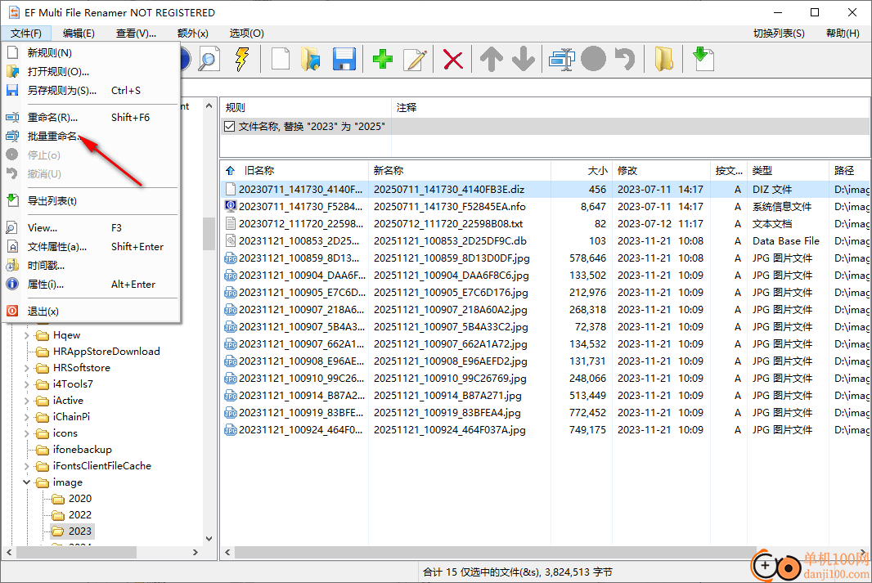Click the file list horizontal scrollbar thumb
The width and height of the screenshot is (872, 583).
point(495,553)
